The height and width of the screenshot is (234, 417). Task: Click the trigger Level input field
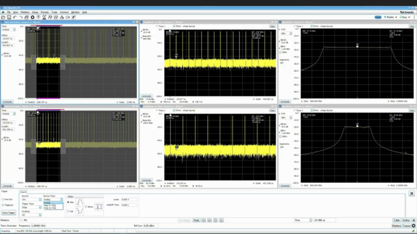[x=129, y=200]
